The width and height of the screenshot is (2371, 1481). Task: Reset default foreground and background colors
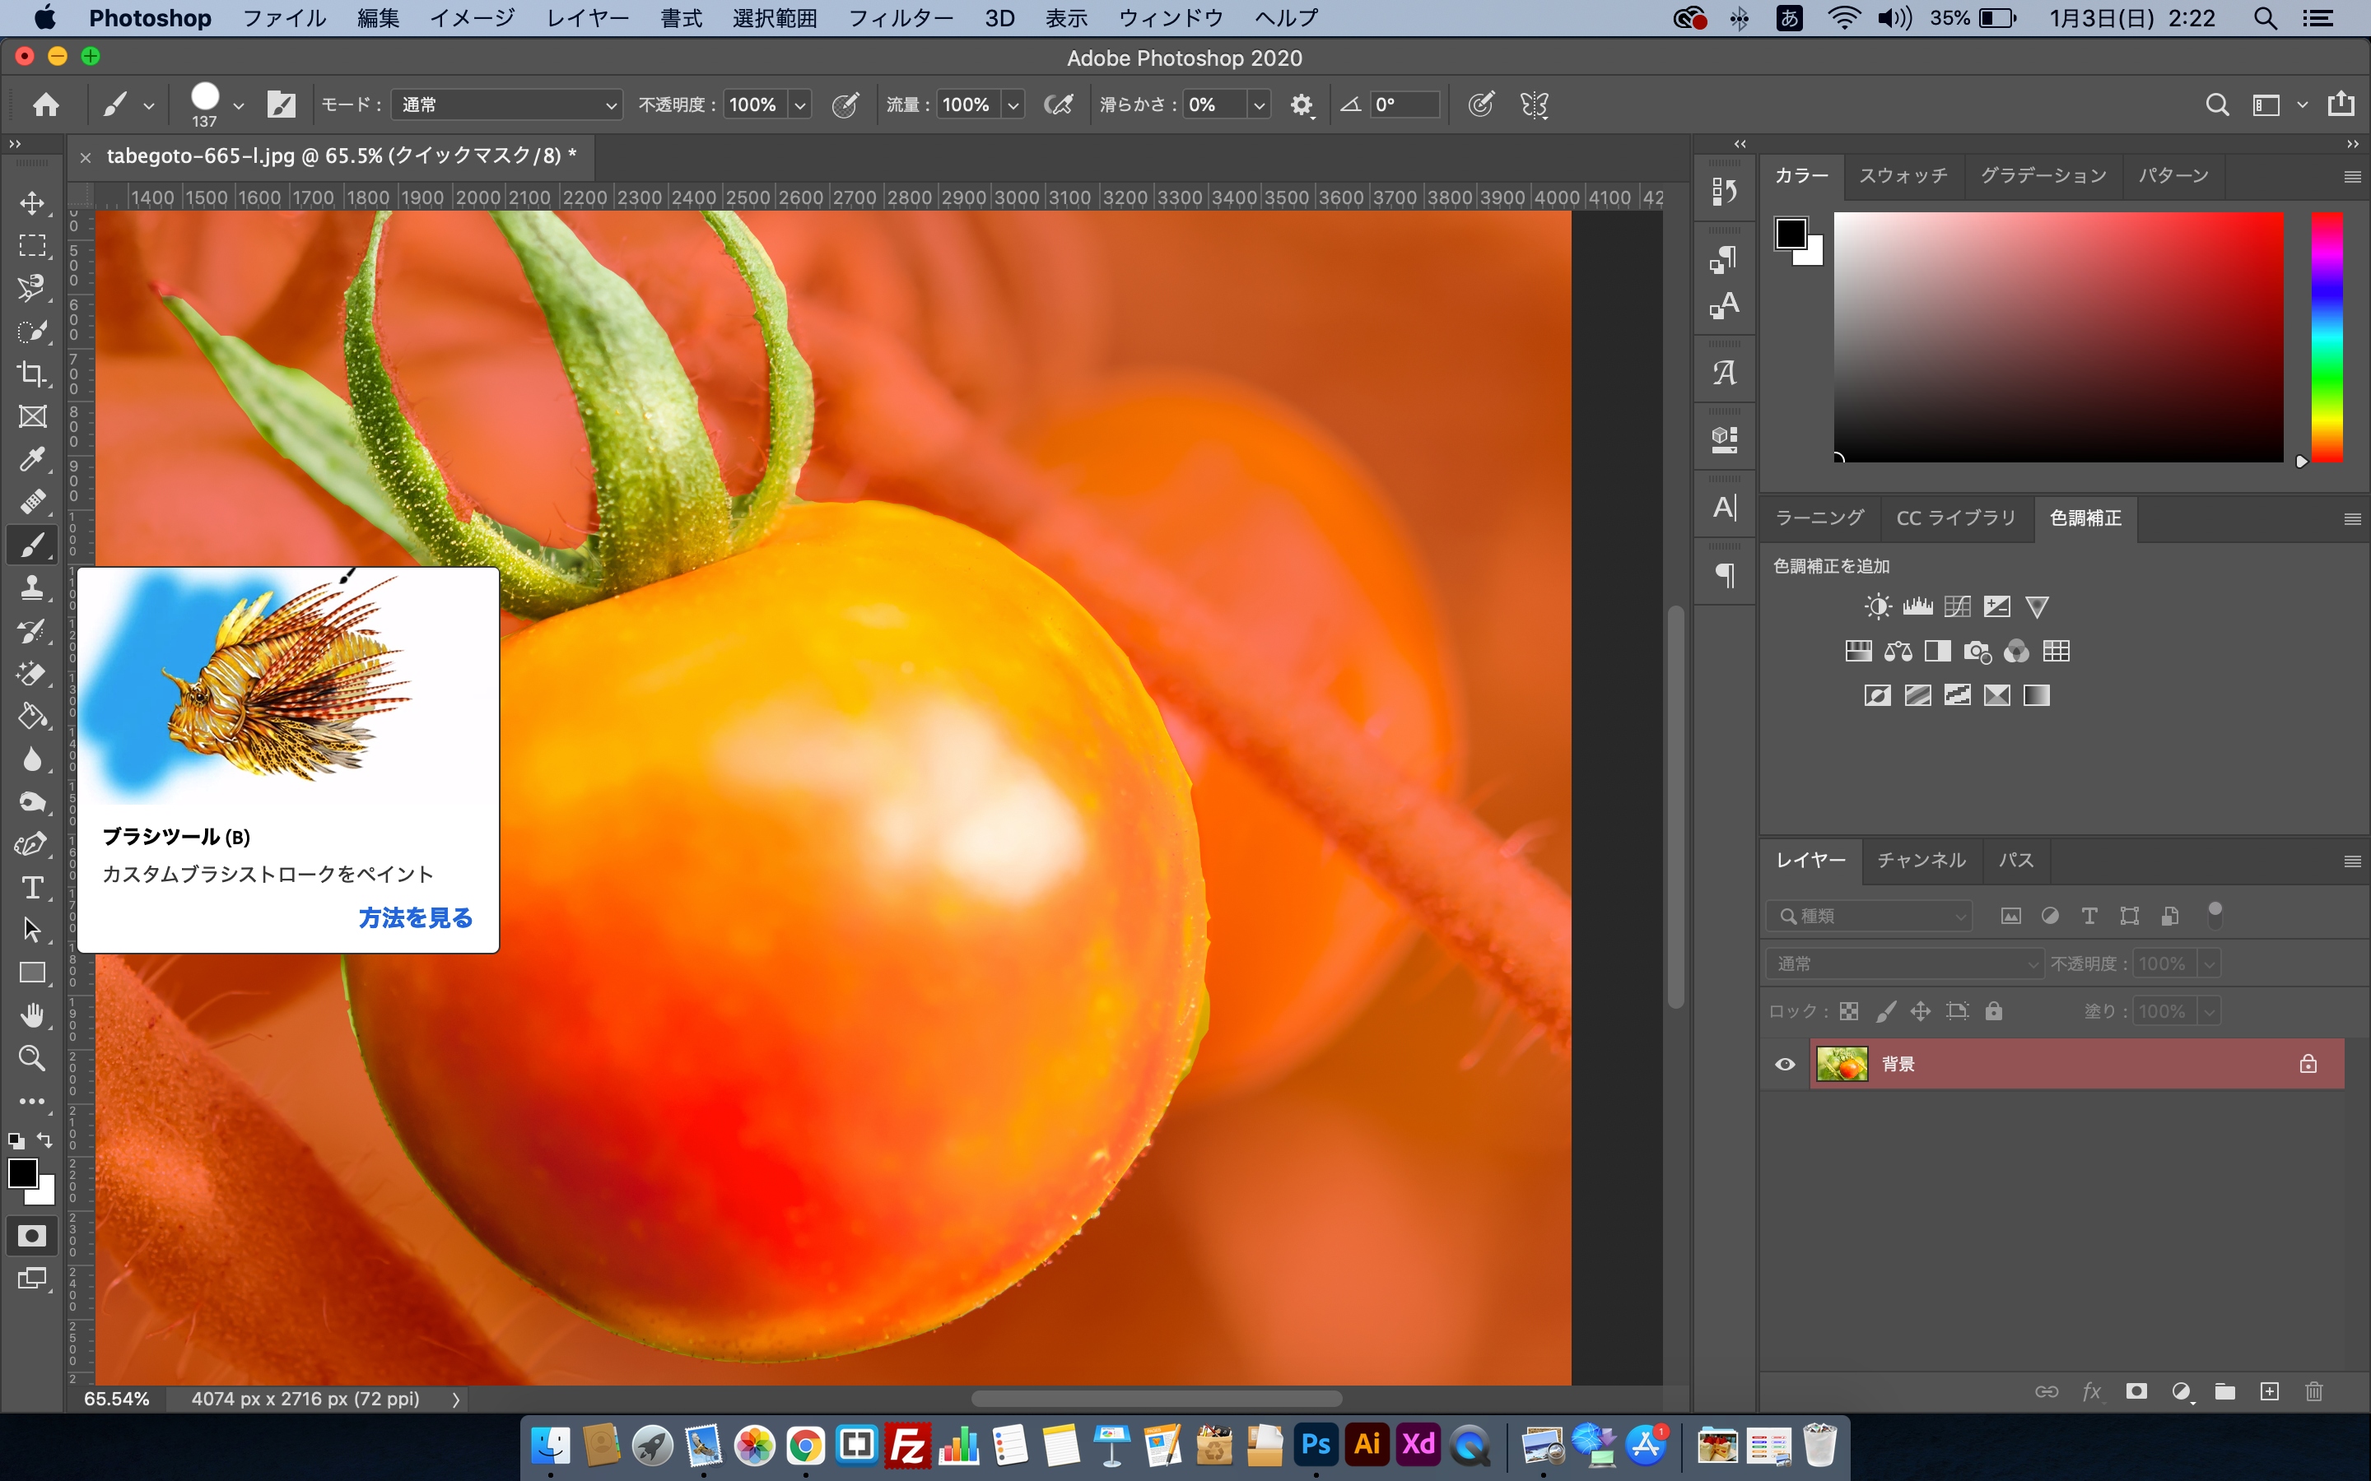point(16,1140)
